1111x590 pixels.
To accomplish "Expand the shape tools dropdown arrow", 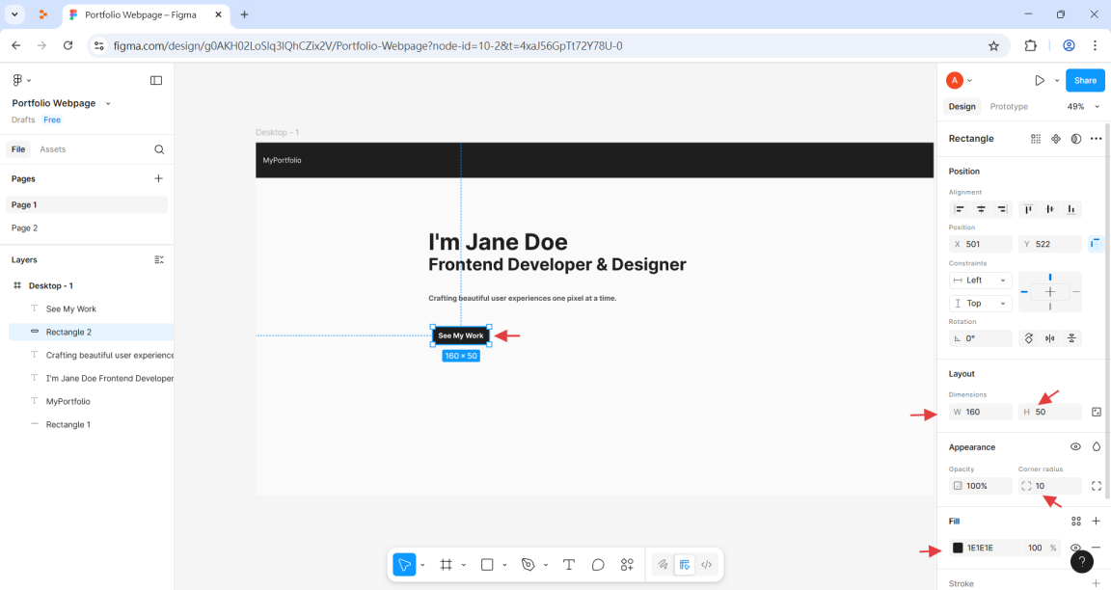I will [x=504, y=565].
